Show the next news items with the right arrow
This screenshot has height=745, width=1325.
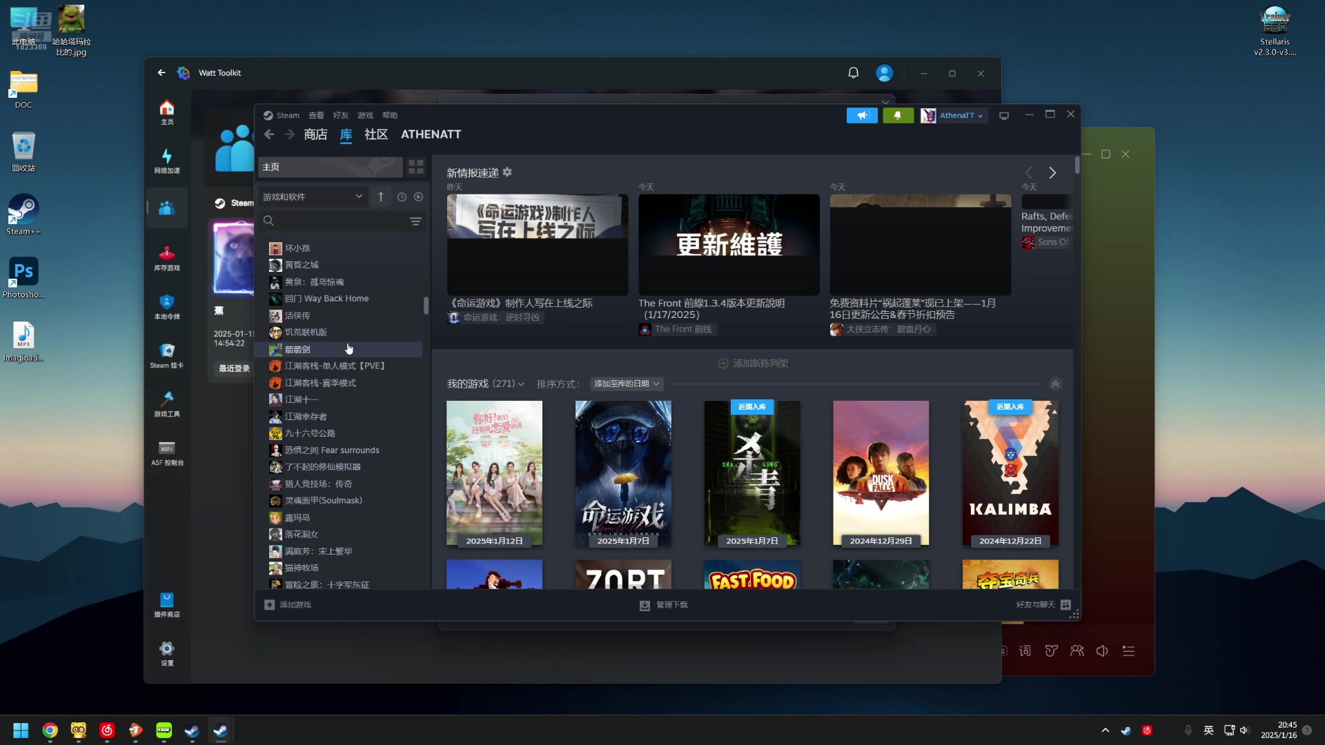click(1052, 172)
